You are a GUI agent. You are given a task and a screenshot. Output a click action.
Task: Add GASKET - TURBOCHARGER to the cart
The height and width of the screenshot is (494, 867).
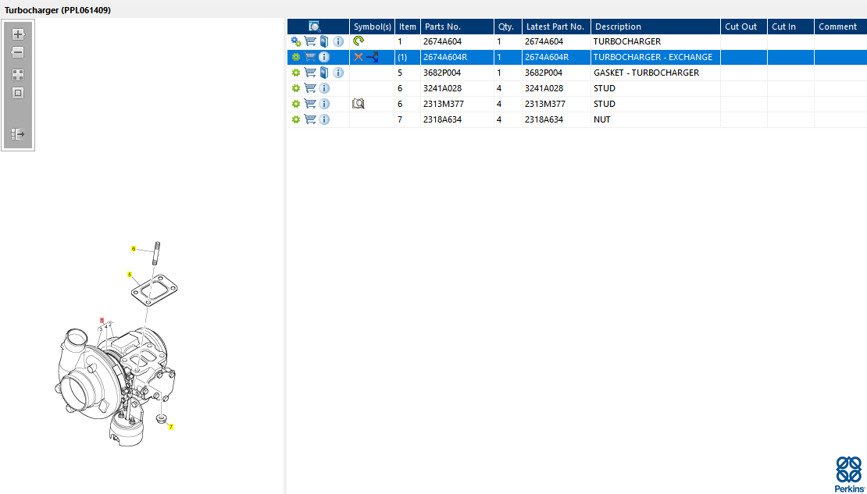pyautogui.click(x=310, y=73)
